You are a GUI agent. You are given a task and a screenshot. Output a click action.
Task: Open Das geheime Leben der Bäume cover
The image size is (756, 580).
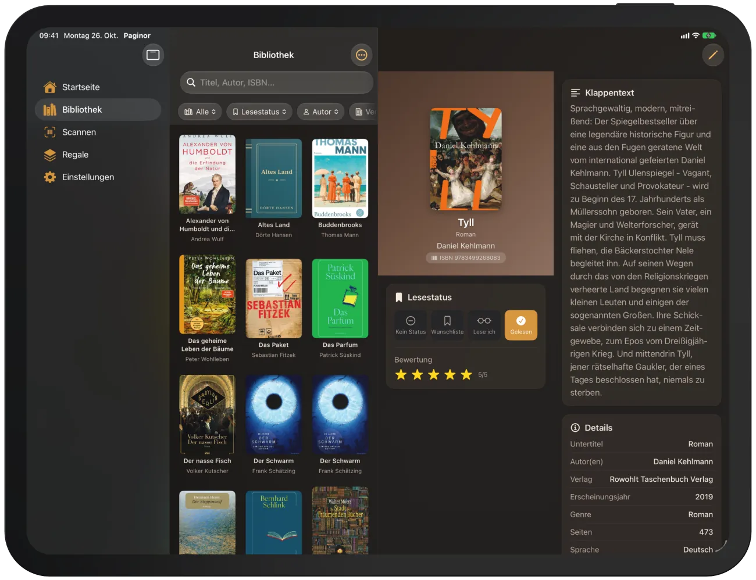pos(208,295)
